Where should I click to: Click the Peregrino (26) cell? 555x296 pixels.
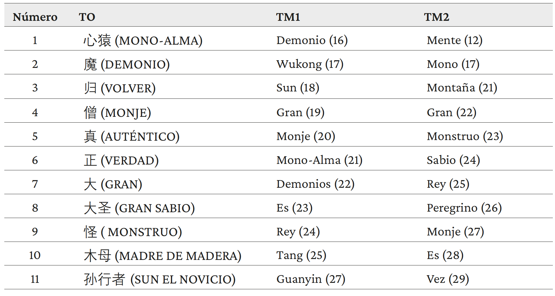pyautogui.click(x=464, y=208)
